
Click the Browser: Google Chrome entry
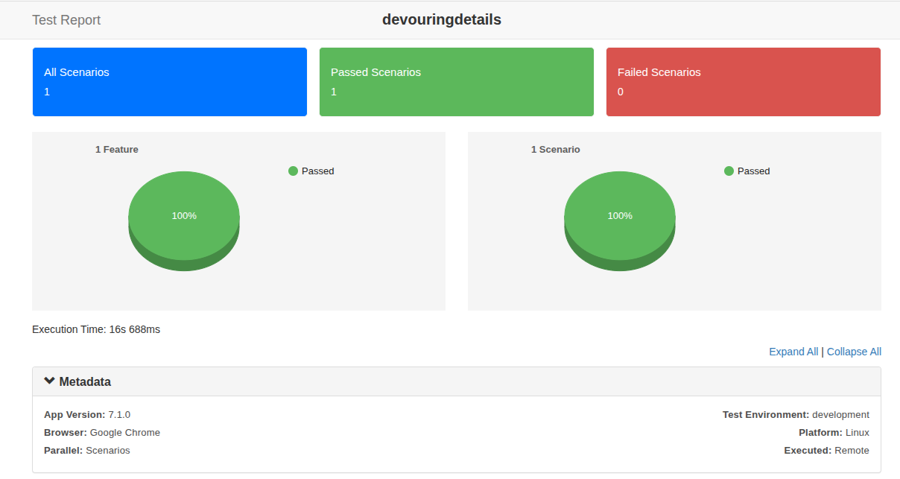(102, 432)
